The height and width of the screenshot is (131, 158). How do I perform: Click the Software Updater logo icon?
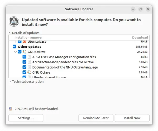[14, 22]
